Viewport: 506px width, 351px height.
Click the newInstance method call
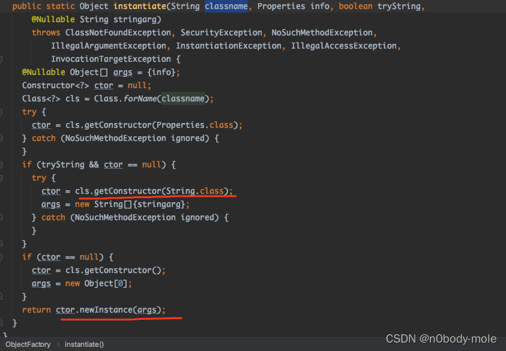(106, 310)
